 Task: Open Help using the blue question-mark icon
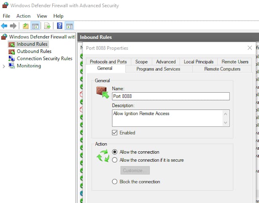(x=59, y=26)
